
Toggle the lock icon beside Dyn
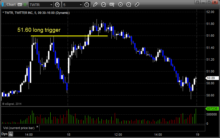11,134
